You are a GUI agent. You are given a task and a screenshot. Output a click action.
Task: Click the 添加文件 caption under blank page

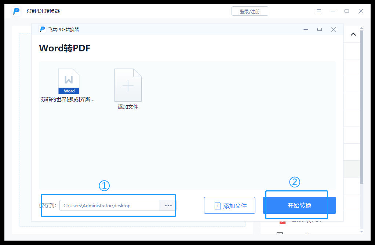click(128, 107)
